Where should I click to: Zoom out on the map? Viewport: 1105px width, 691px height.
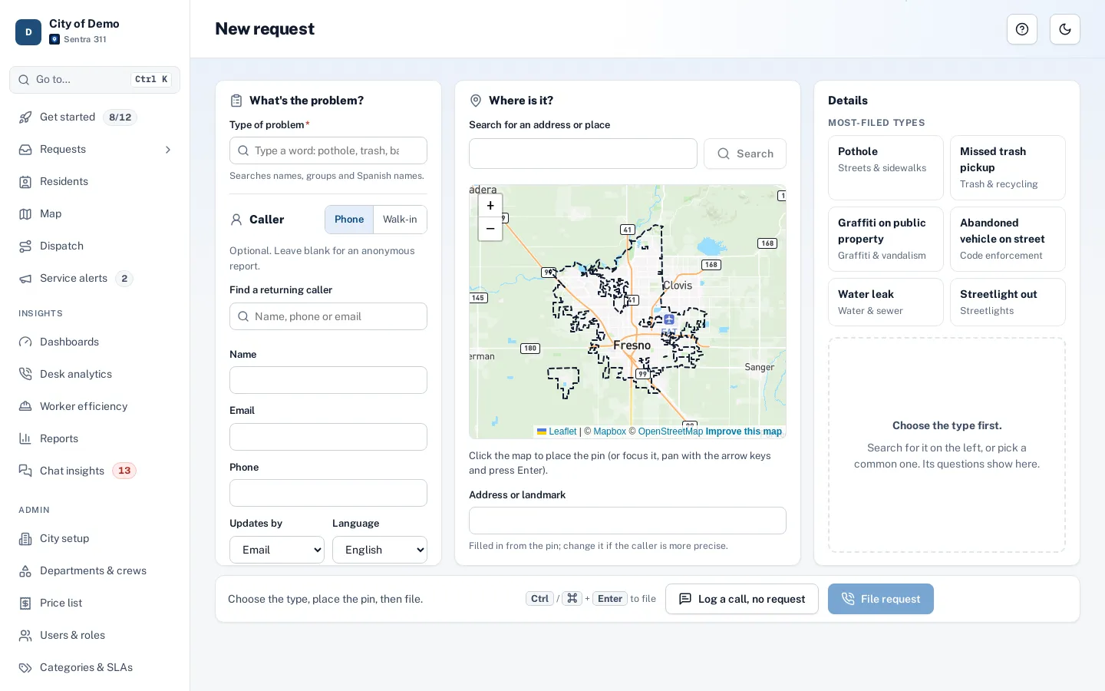490,229
